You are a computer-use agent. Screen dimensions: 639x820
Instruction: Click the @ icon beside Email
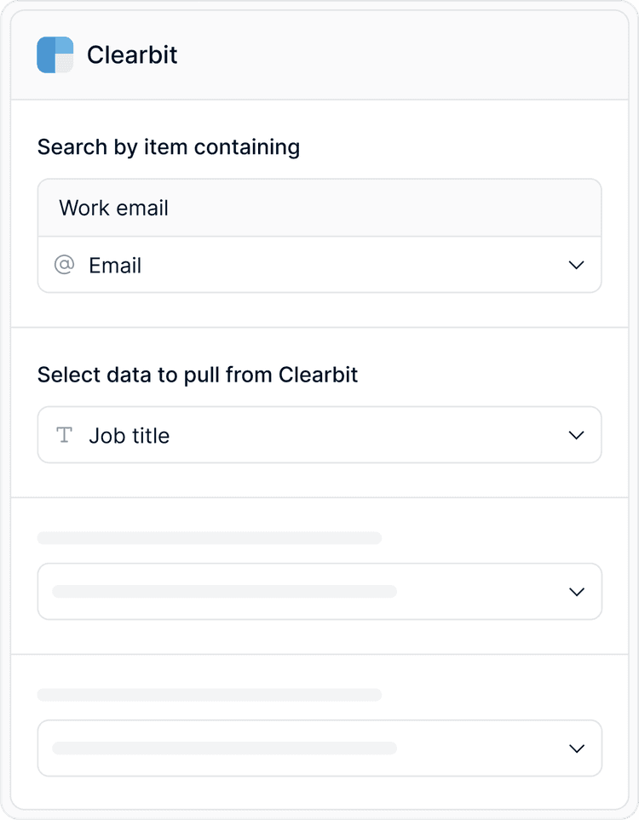[65, 265]
